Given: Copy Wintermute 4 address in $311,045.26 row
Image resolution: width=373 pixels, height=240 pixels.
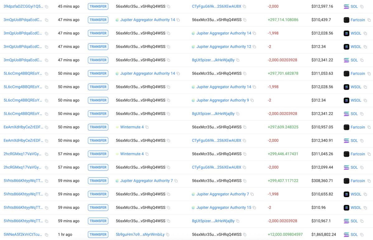Looking at the screenshot, I should [x=147, y=154].
